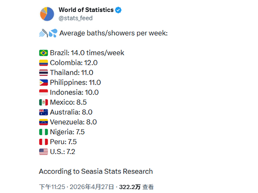Select the Colombia flag emoji
258x193 pixels.
click(43, 63)
